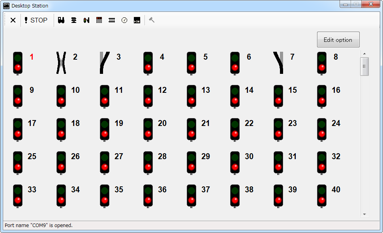Activate the signal labeled 33
The width and height of the screenshot is (383, 233).
pyautogui.click(x=18, y=196)
